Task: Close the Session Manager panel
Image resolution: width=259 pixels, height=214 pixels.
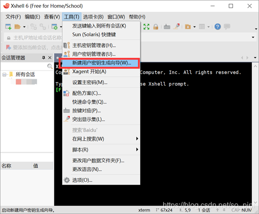Action: tap(50, 57)
